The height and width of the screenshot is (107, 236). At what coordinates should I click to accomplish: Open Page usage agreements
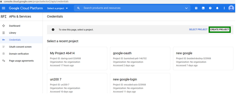(21, 61)
